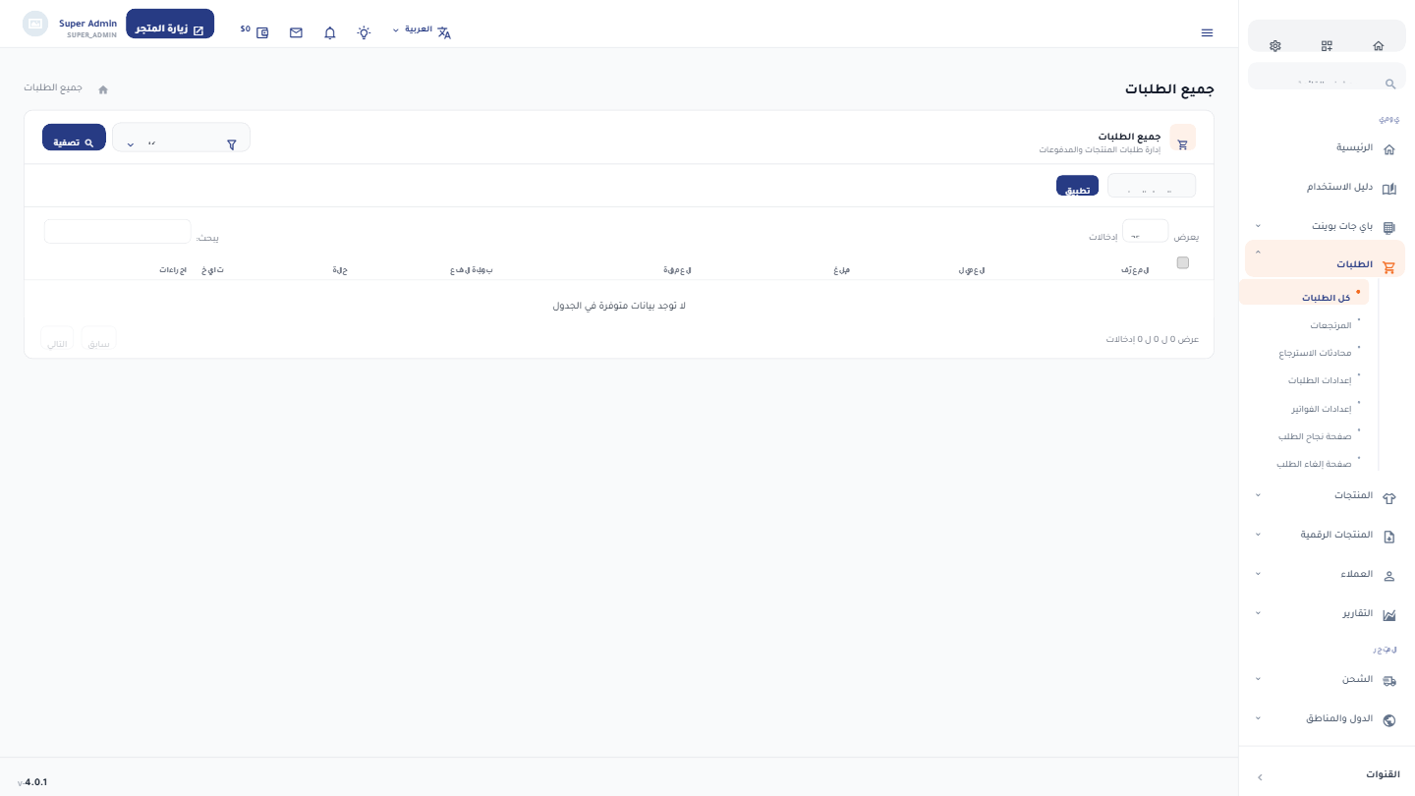Click the تصفية filter button
The height and width of the screenshot is (796, 1415).
[74, 138]
